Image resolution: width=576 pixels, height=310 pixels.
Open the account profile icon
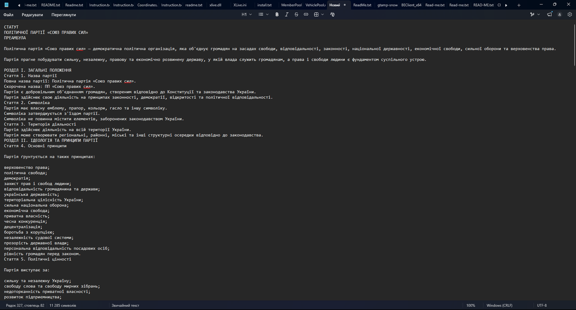click(x=560, y=14)
